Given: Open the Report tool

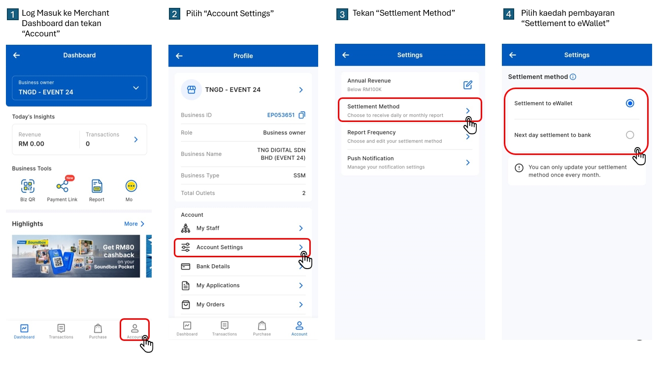Looking at the screenshot, I should pos(97,190).
